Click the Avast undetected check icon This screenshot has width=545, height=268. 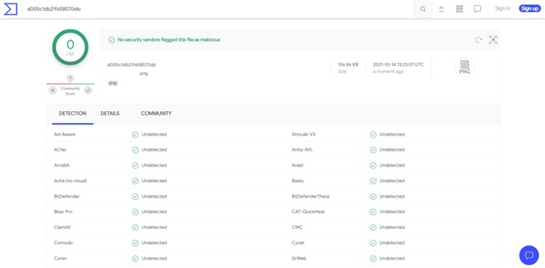pos(373,165)
